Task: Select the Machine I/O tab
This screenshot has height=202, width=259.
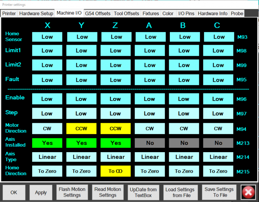Action: pos(69,13)
